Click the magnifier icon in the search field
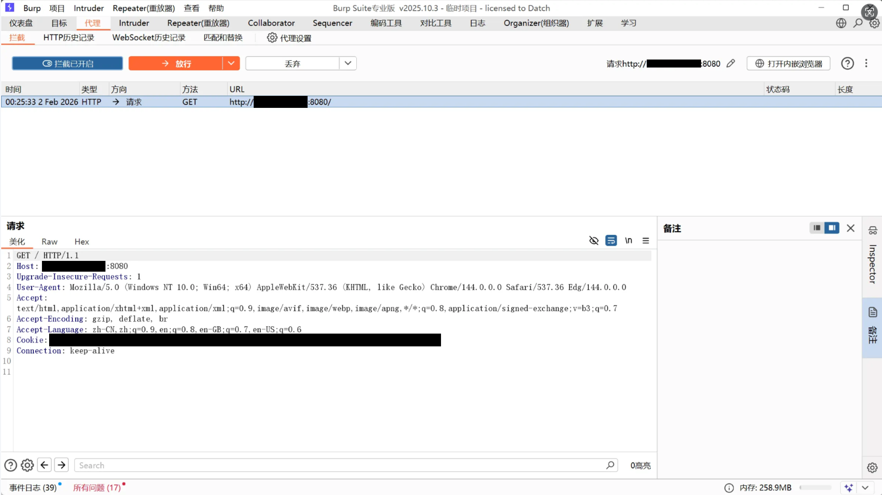The height and width of the screenshot is (495, 882). (610, 465)
